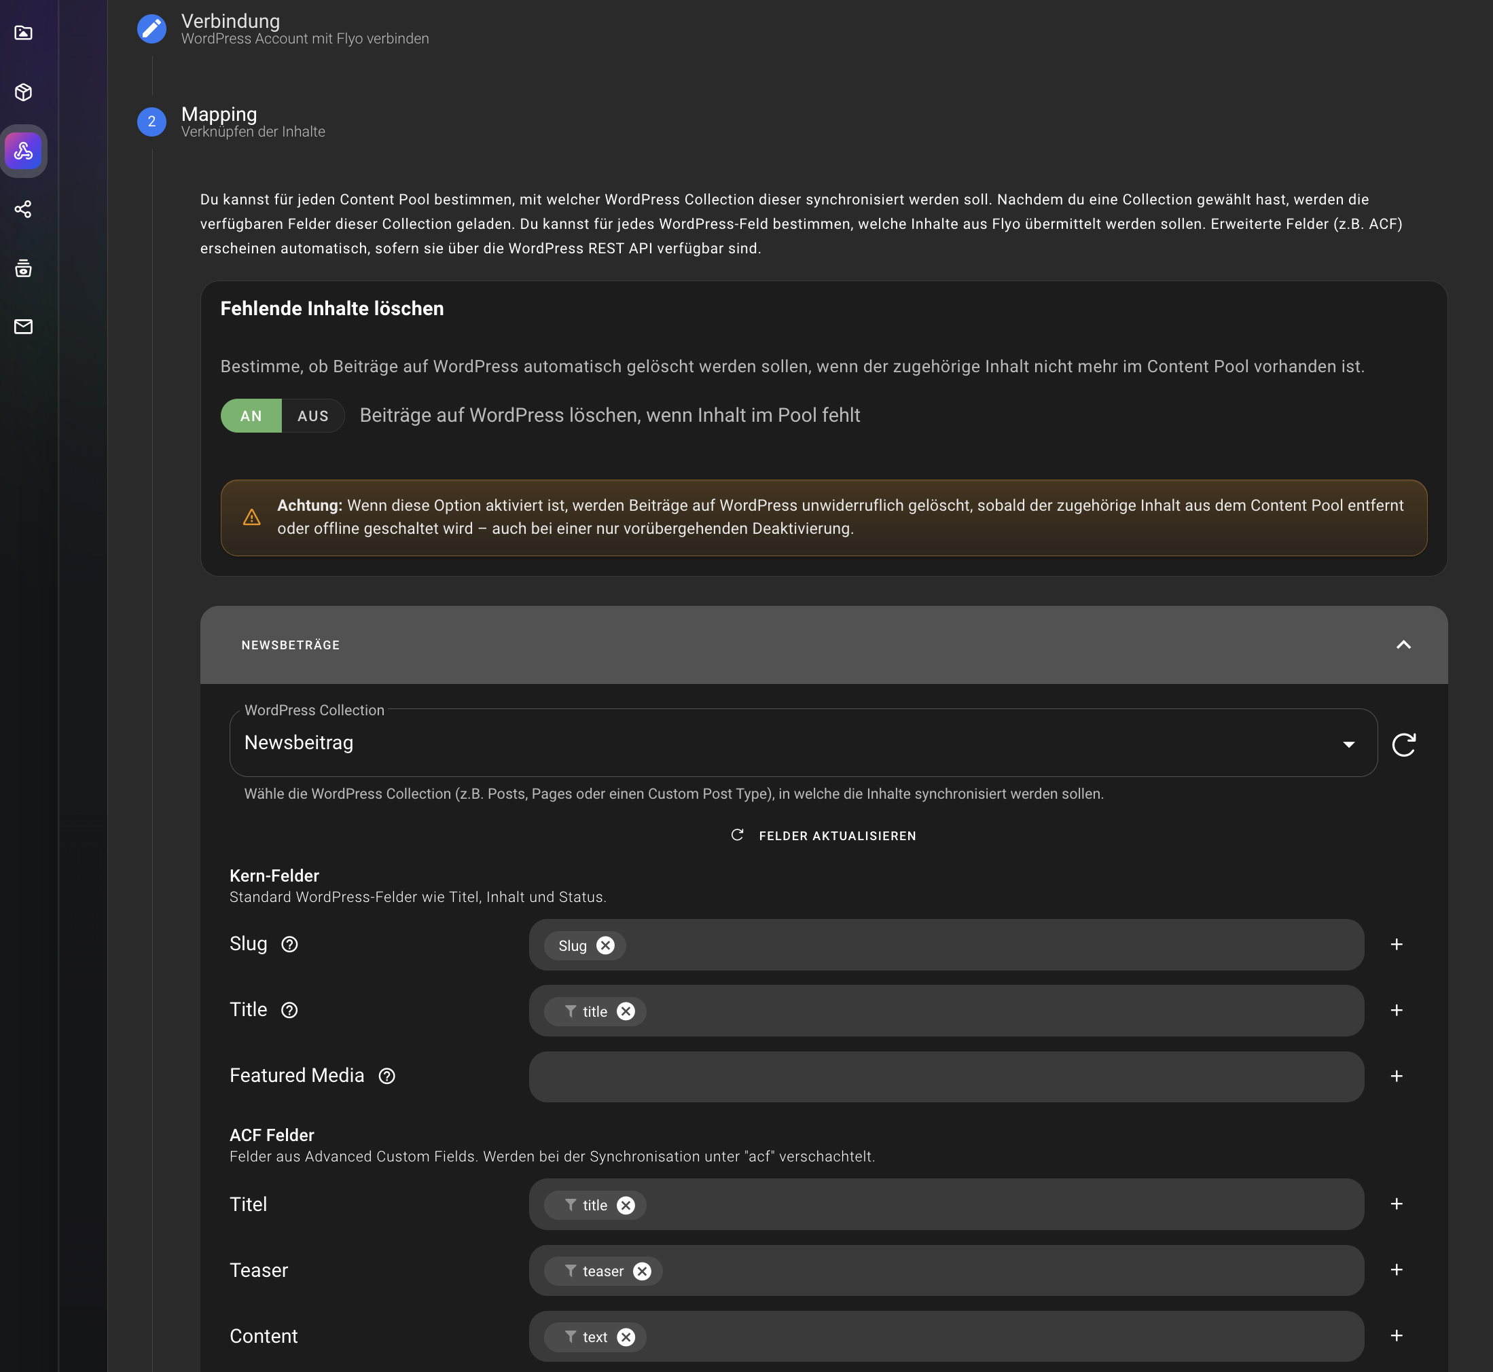Select the text chip in Content row
This screenshot has height=1372, width=1493.
tap(594, 1337)
